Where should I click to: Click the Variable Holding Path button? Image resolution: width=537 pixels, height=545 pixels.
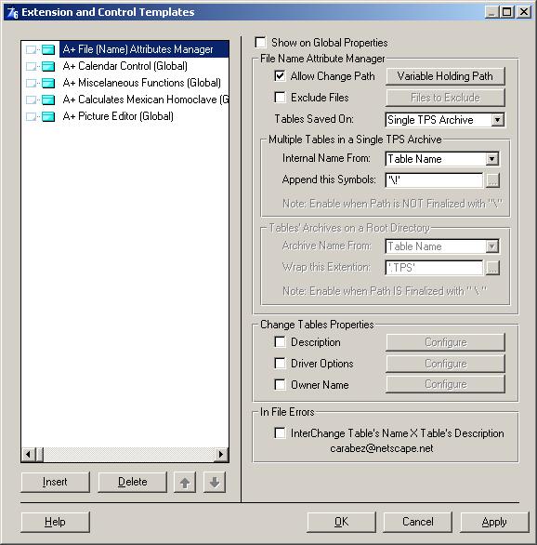point(445,76)
